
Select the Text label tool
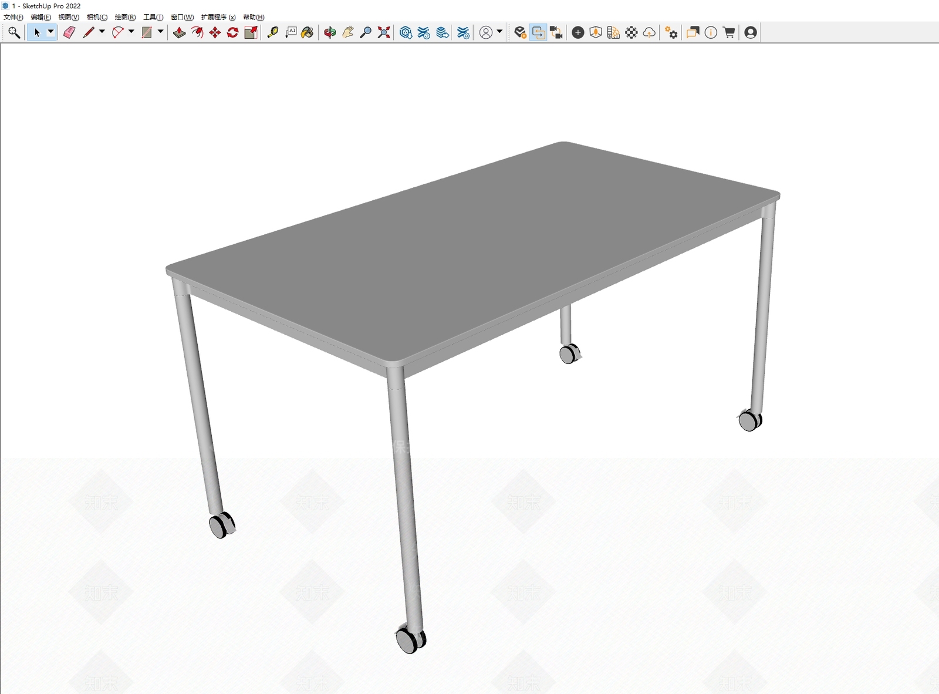tap(291, 32)
